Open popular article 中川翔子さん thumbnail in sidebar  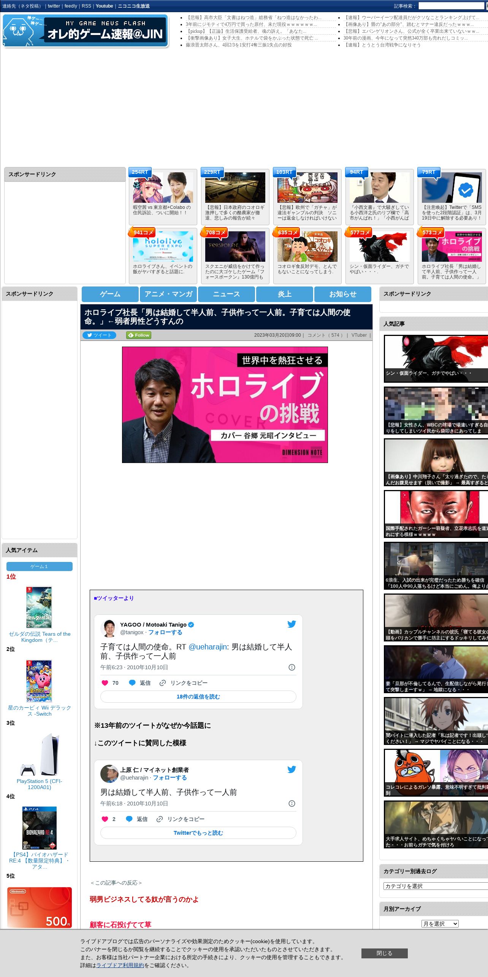(436, 462)
